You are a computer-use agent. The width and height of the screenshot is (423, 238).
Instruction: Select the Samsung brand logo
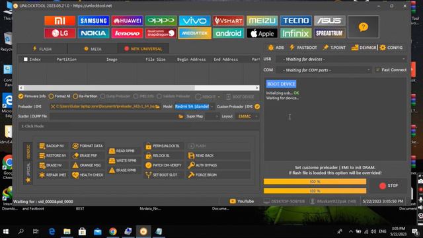(x=93, y=20)
